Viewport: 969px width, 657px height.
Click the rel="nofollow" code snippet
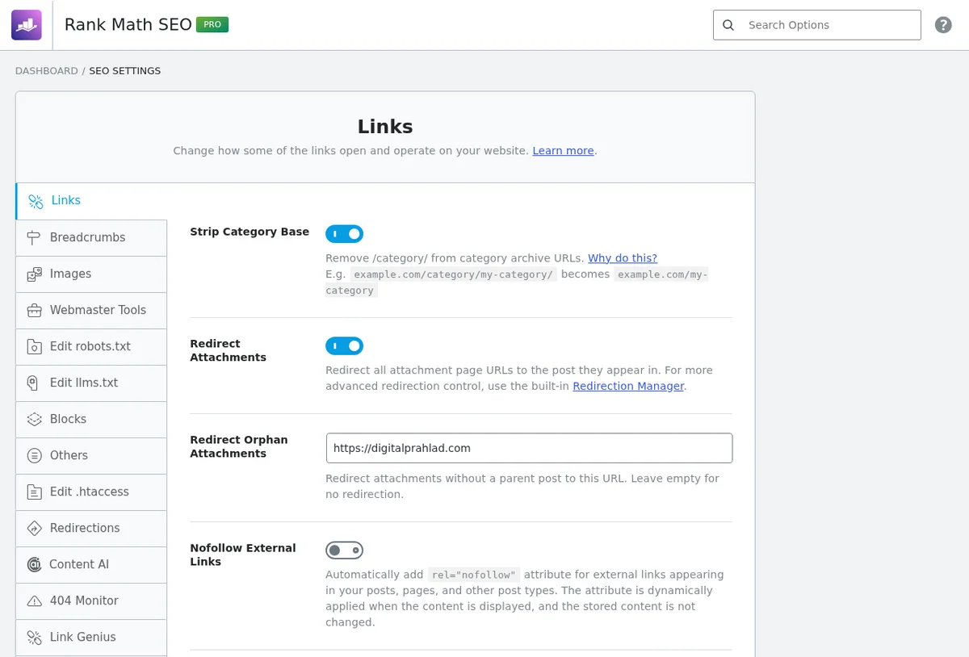click(x=474, y=575)
